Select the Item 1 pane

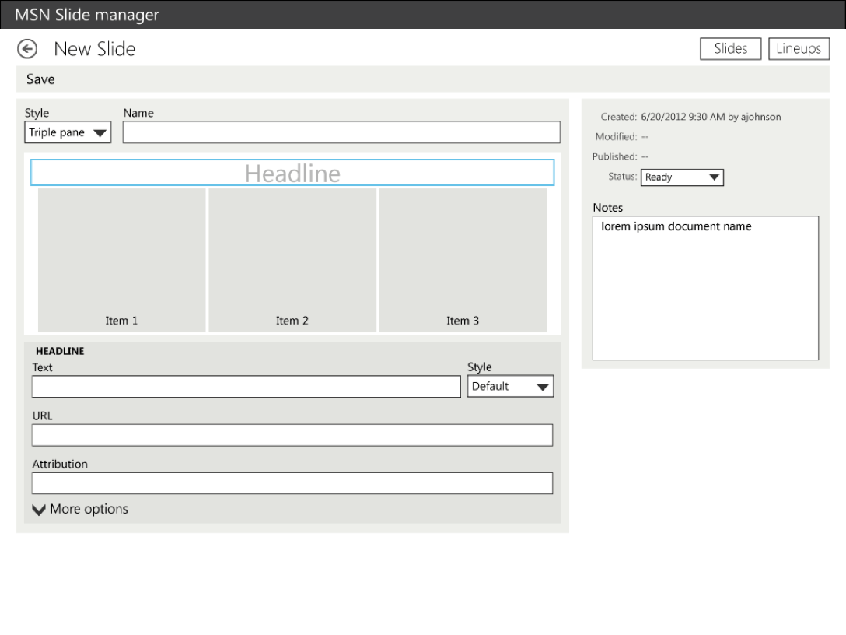121,260
